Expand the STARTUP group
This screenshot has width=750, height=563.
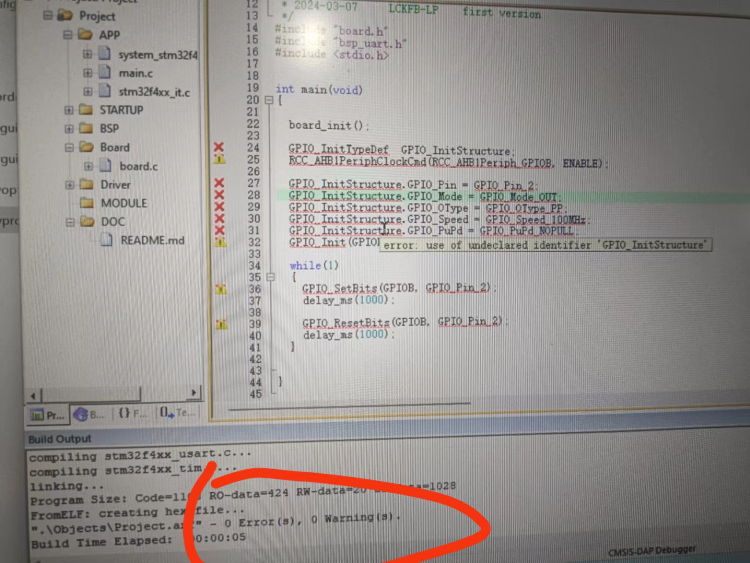[x=69, y=110]
